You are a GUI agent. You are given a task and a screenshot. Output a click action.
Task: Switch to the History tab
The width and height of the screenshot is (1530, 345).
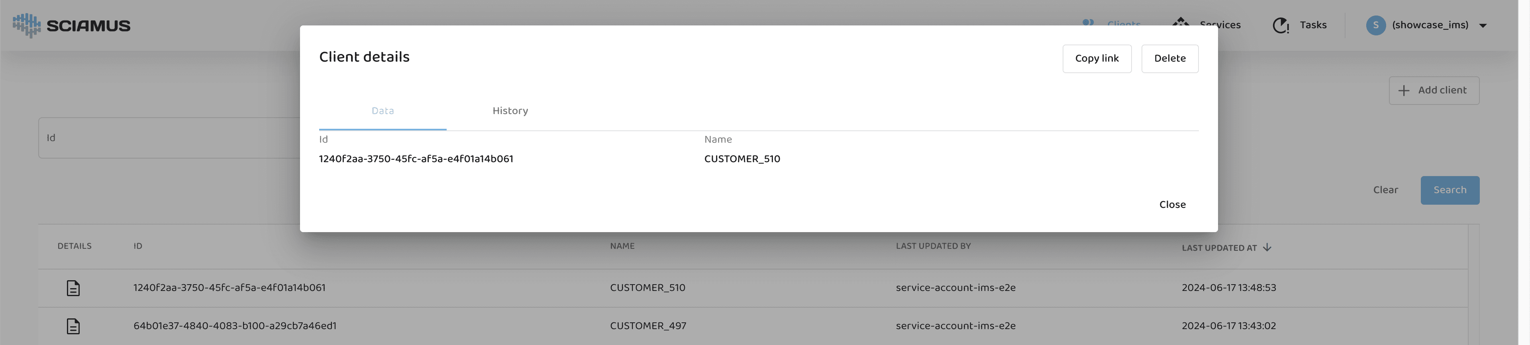point(510,111)
